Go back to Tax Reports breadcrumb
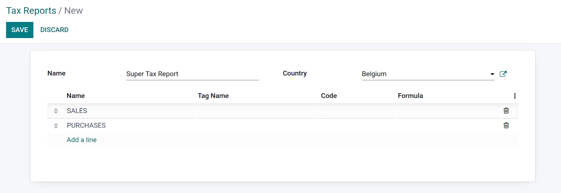Image resolution: width=561 pixels, height=193 pixels. [31, 11]
